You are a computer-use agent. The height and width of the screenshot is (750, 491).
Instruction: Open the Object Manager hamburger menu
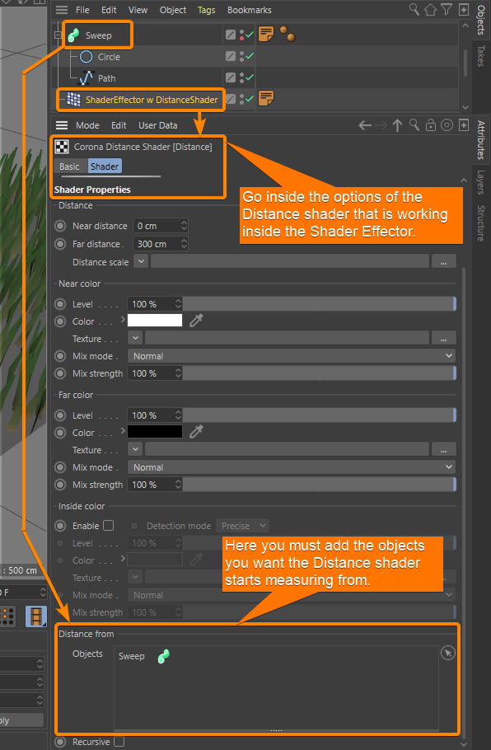pos(62,10)
